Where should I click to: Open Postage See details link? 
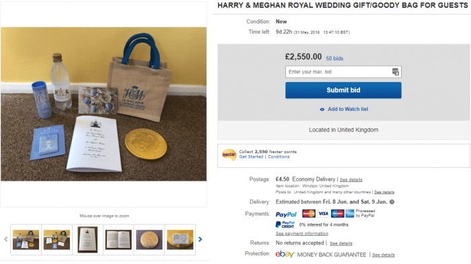pyautogui.click(x=351, y=180)
